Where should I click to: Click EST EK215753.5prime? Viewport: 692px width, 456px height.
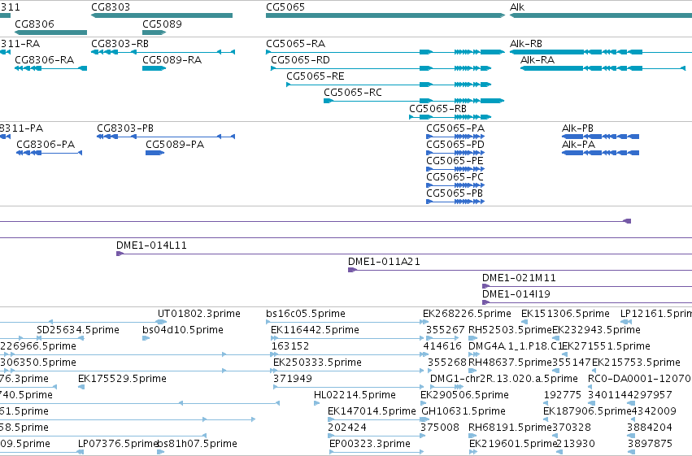[x=636, y=363]
